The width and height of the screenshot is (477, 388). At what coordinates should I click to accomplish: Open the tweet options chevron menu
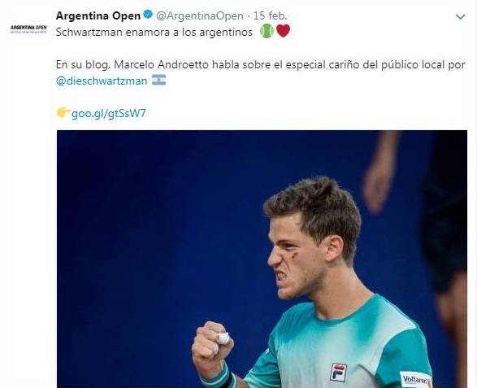[x=460, y=17]
